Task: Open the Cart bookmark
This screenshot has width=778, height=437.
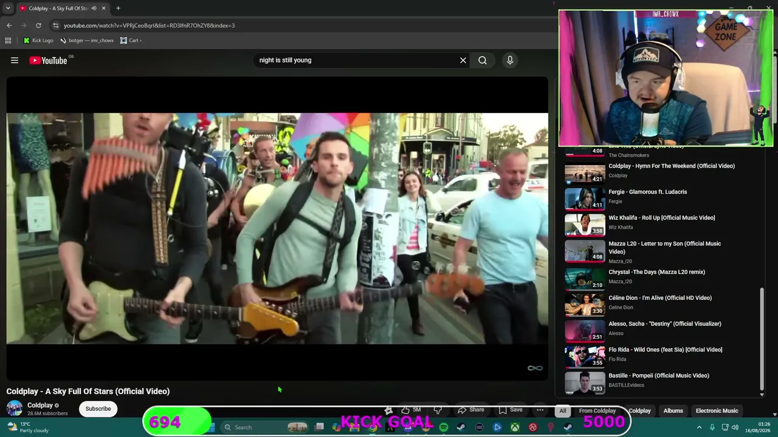Action: pos(131,41)
